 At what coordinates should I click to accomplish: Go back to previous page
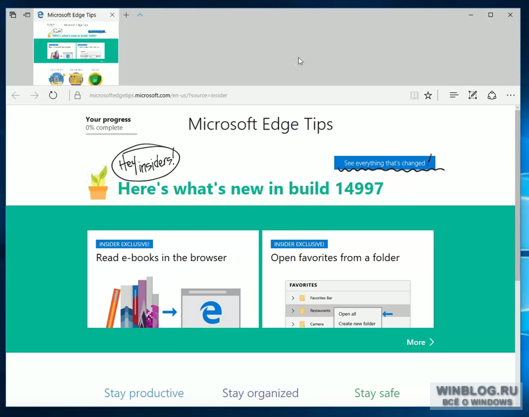tap(16, 96)
